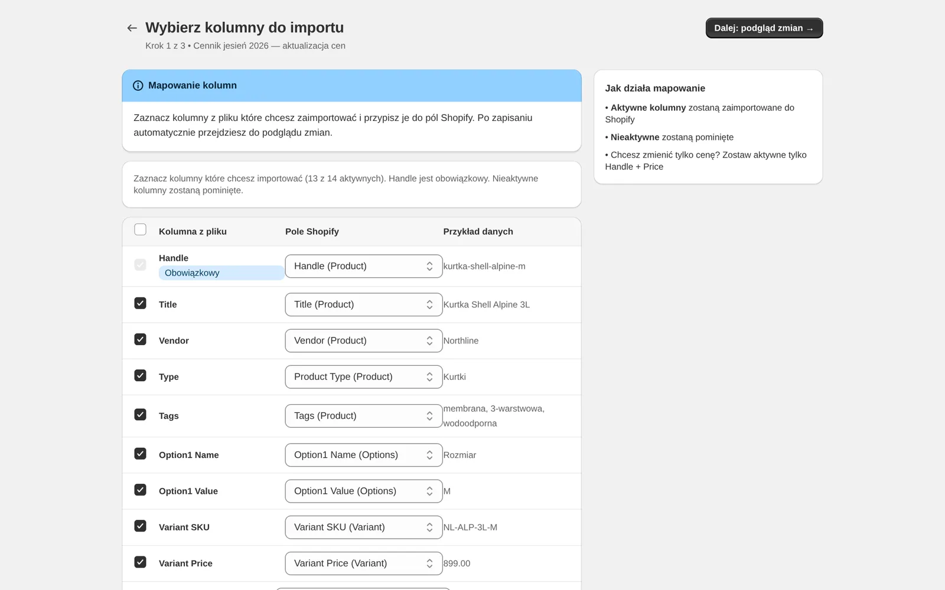The width and height of the screenshot is (945, 590).
Task: Click the info icon beside Mapowanie kolumn
Action: click(x=138, y=86)
